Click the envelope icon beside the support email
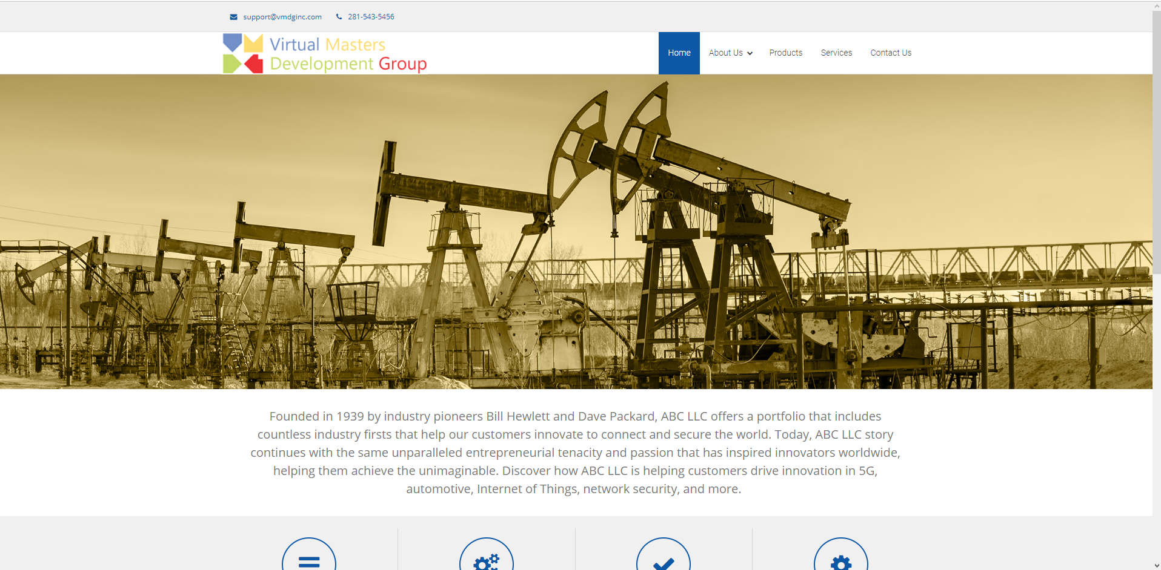The image size is (1161, 570). tap(233, 17)
